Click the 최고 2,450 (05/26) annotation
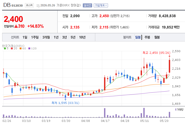The width and height of the screenshot is (185, 124). coord(156,53)
